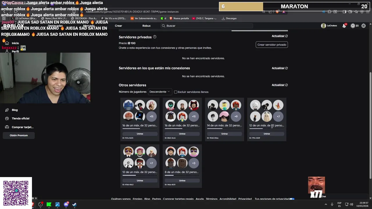
Task: Click the +3 players bubble on server 146a-4531
Action: click(194, 163)
